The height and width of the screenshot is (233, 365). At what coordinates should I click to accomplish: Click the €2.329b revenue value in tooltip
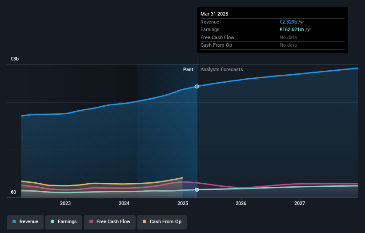(x=288, y=22)
